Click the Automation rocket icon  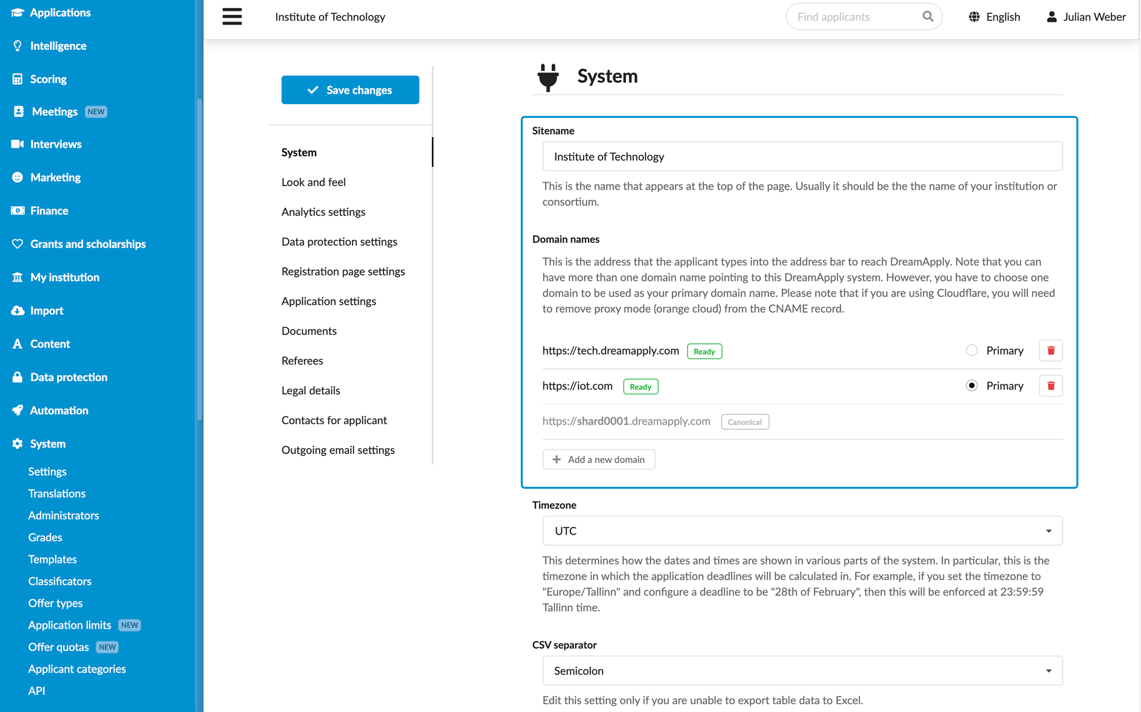tap(17, 410)
